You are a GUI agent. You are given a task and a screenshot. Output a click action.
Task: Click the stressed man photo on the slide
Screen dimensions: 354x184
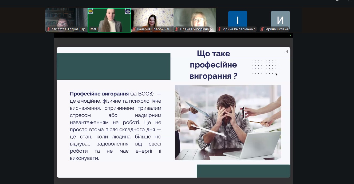point(228,122)
